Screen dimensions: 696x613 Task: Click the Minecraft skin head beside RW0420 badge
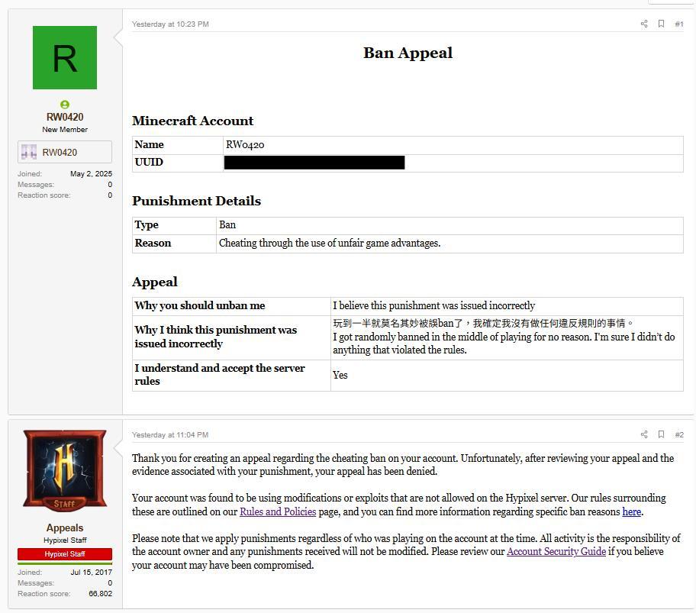coord(28,151)
